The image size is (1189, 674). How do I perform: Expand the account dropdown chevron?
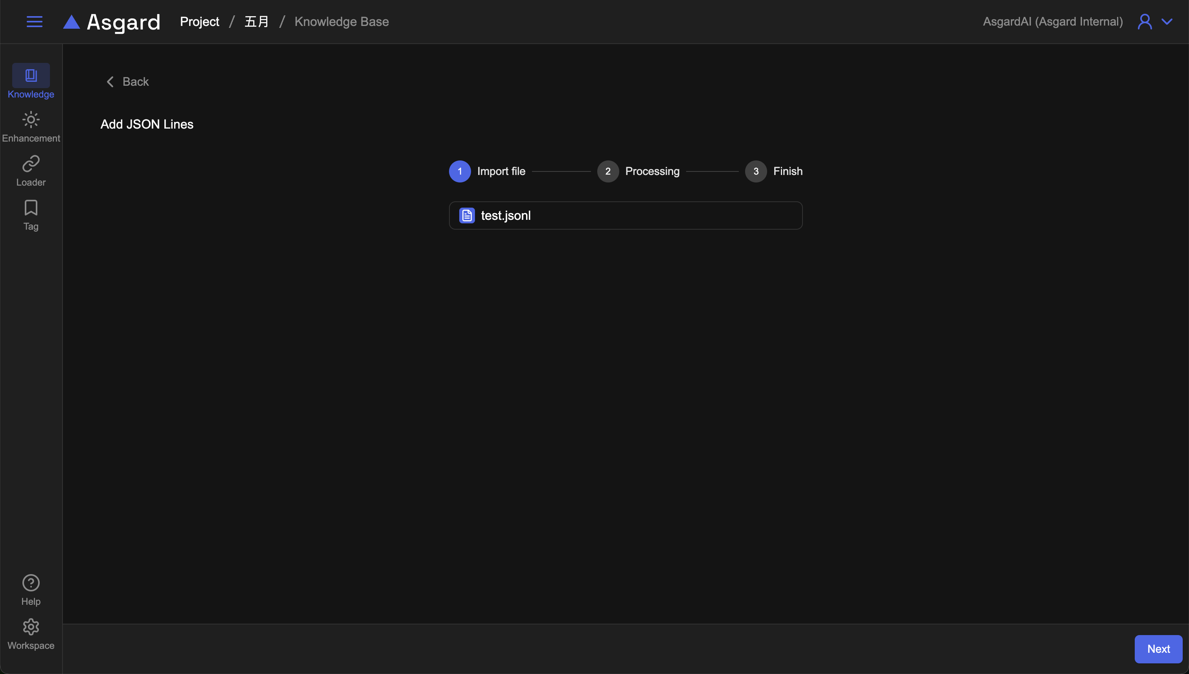click(x=1167, y=22)
